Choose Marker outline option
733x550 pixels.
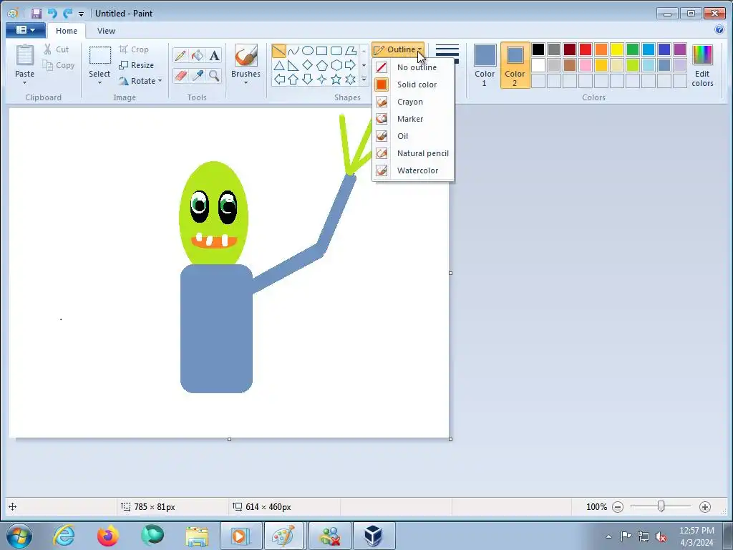coord(413,119)
